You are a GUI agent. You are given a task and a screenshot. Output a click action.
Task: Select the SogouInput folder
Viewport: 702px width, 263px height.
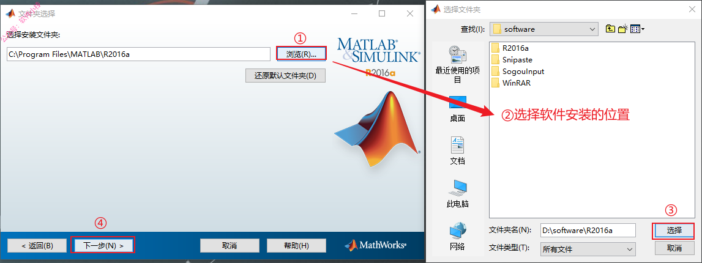point(518,71)
